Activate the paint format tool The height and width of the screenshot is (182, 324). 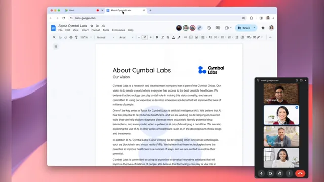pos(76,37)
